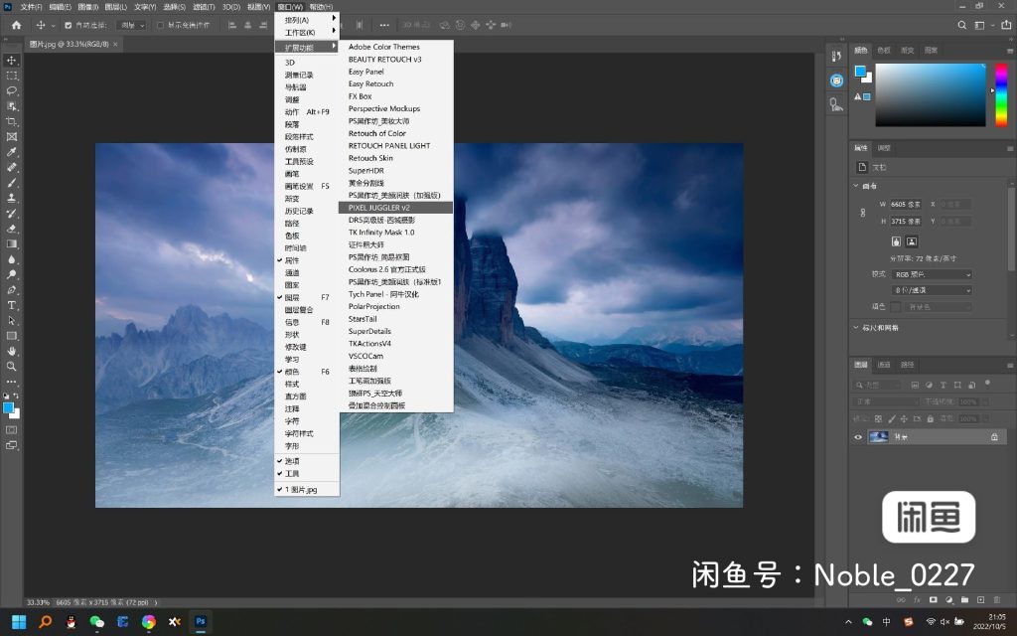Image resolution: width=1017 pixels, height=636 pixels.
Task: Select the Move tool in the toolbox
Action: (12, 61)
